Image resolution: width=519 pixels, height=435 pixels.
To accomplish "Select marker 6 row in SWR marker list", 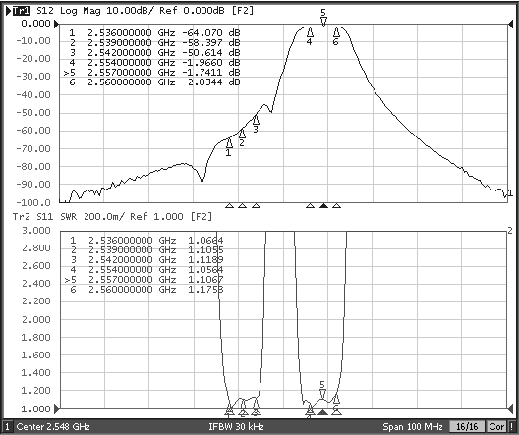I will coord(145,290).
